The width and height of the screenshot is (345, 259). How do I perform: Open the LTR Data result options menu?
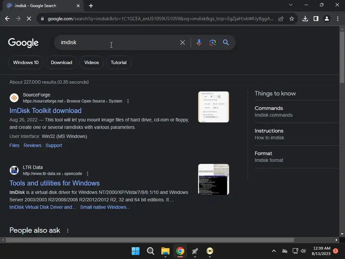(88, 174)
